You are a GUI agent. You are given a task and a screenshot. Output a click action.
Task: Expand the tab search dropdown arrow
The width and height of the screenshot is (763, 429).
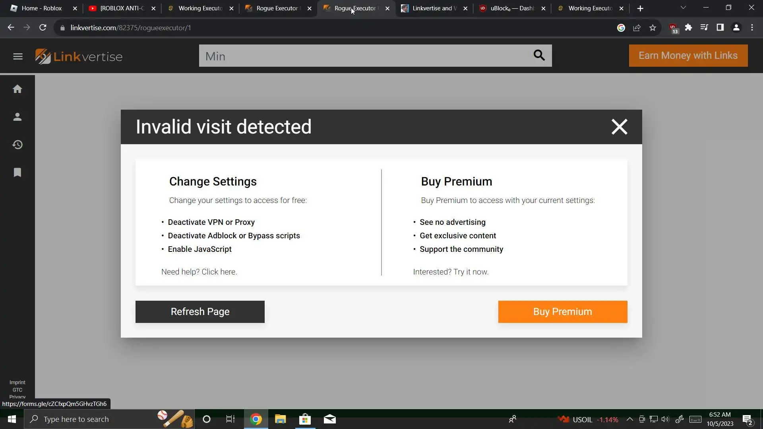point(683,8)
